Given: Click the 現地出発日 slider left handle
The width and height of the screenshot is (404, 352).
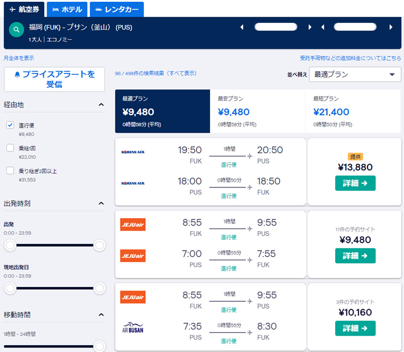Looking at the screenshot, I should point(10,288).
